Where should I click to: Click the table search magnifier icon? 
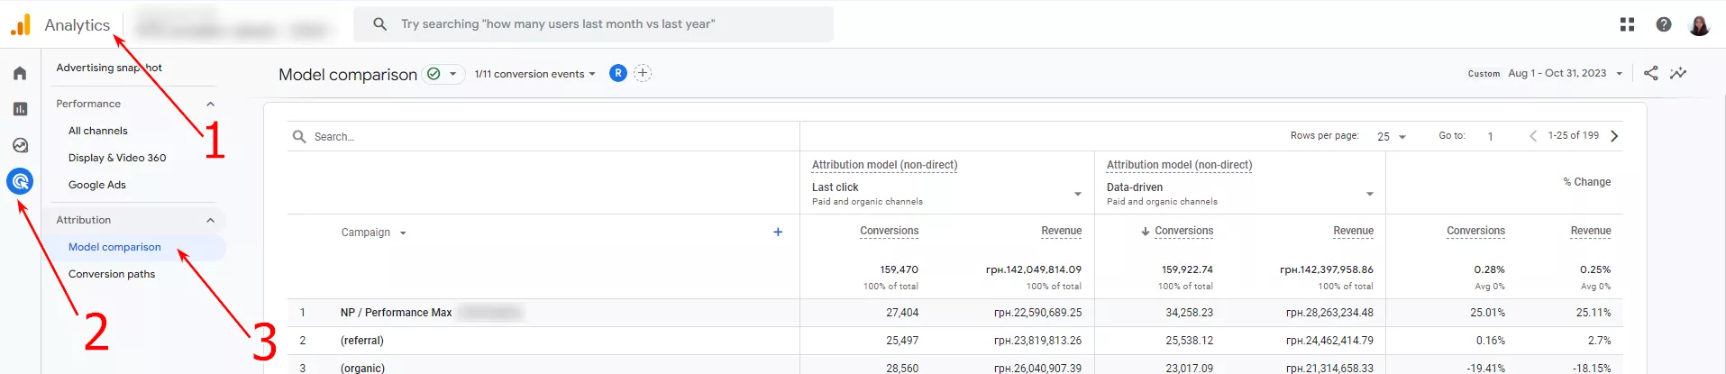click(x=299, y=137)
